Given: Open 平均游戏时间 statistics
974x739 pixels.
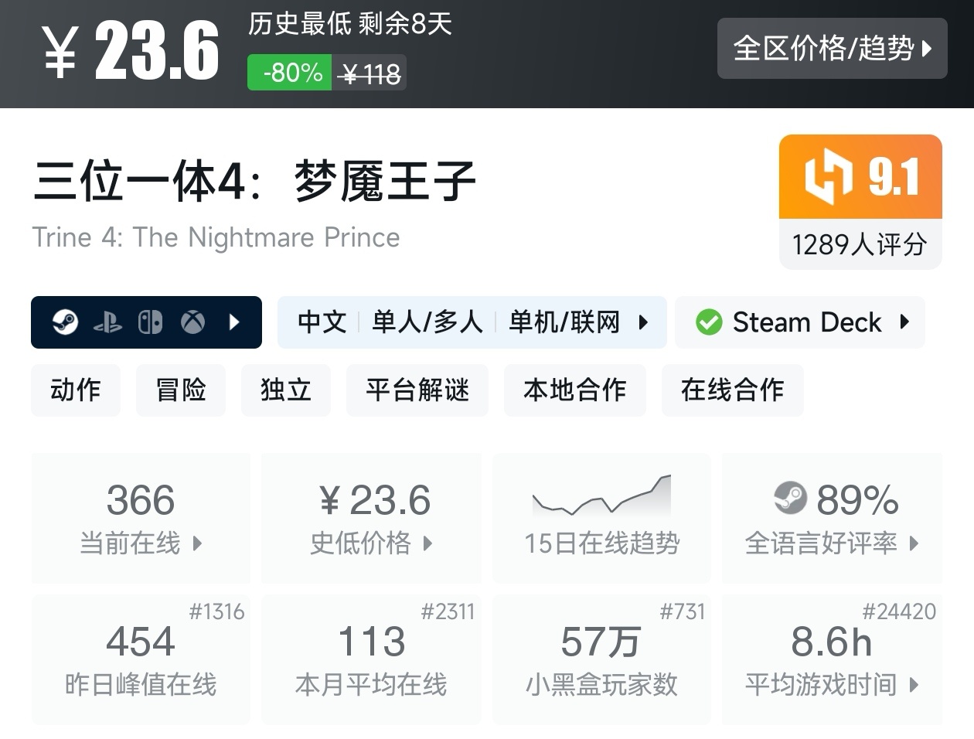Looking at the screenshot, I should 832,659.
